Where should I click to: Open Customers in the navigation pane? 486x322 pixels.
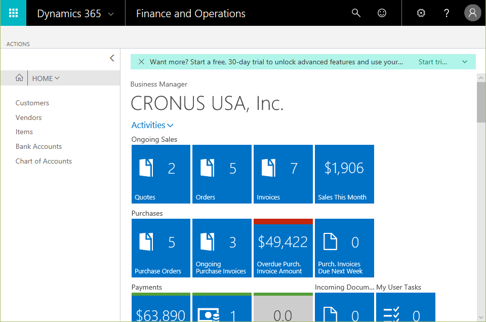[x=32, y=103]
